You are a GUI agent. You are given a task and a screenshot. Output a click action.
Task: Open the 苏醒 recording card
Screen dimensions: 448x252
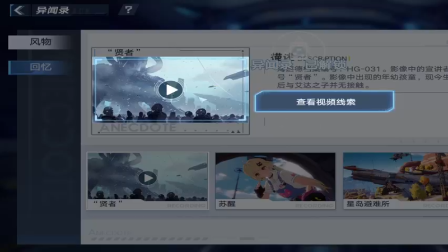pyautogui.click(x=275, y=181)
